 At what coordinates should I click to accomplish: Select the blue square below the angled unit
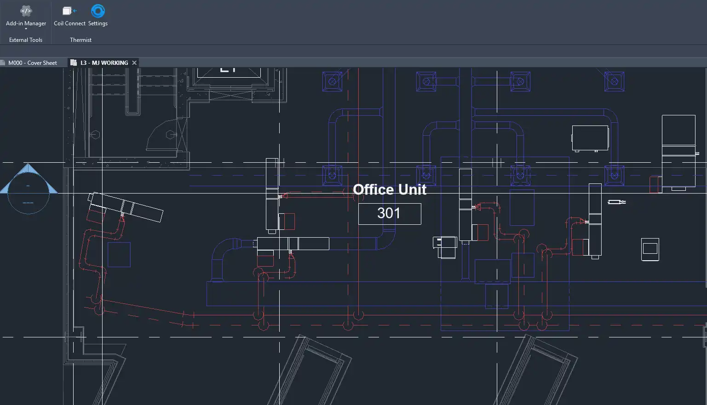[x=119, y=255]
